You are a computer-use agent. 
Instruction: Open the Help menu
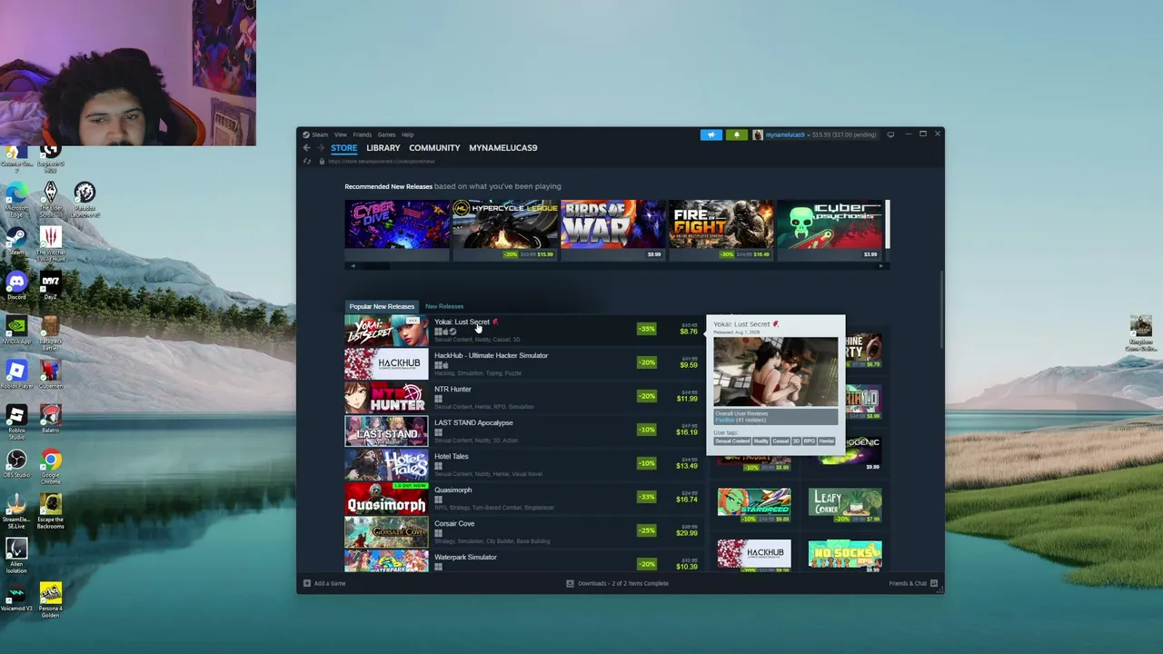[x=408, y=134]
